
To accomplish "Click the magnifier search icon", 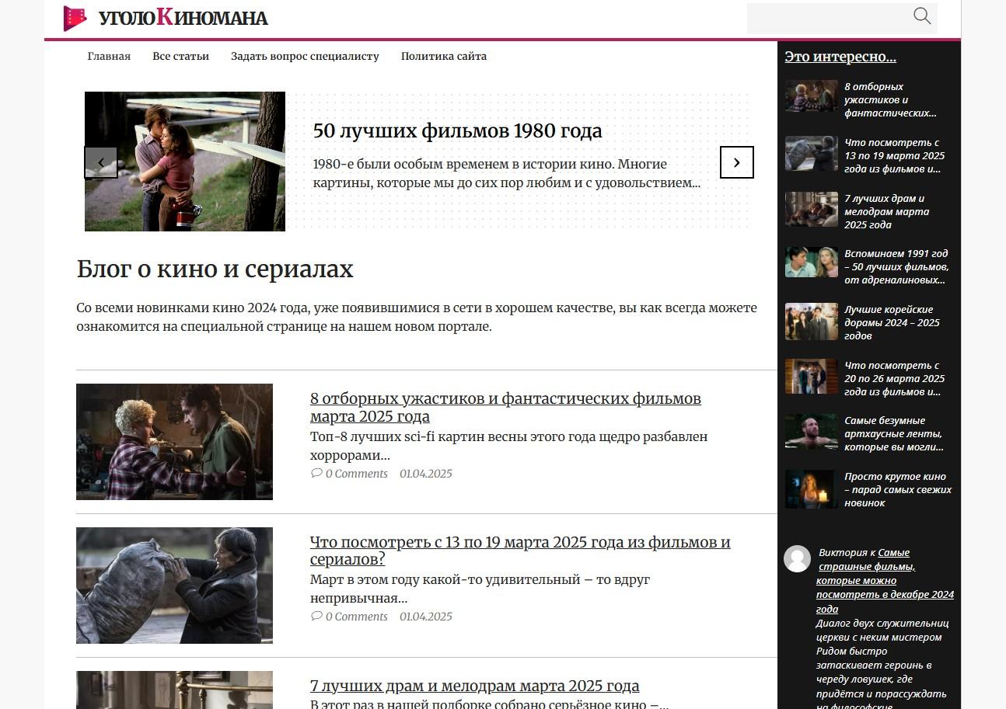I will point(922,16).
